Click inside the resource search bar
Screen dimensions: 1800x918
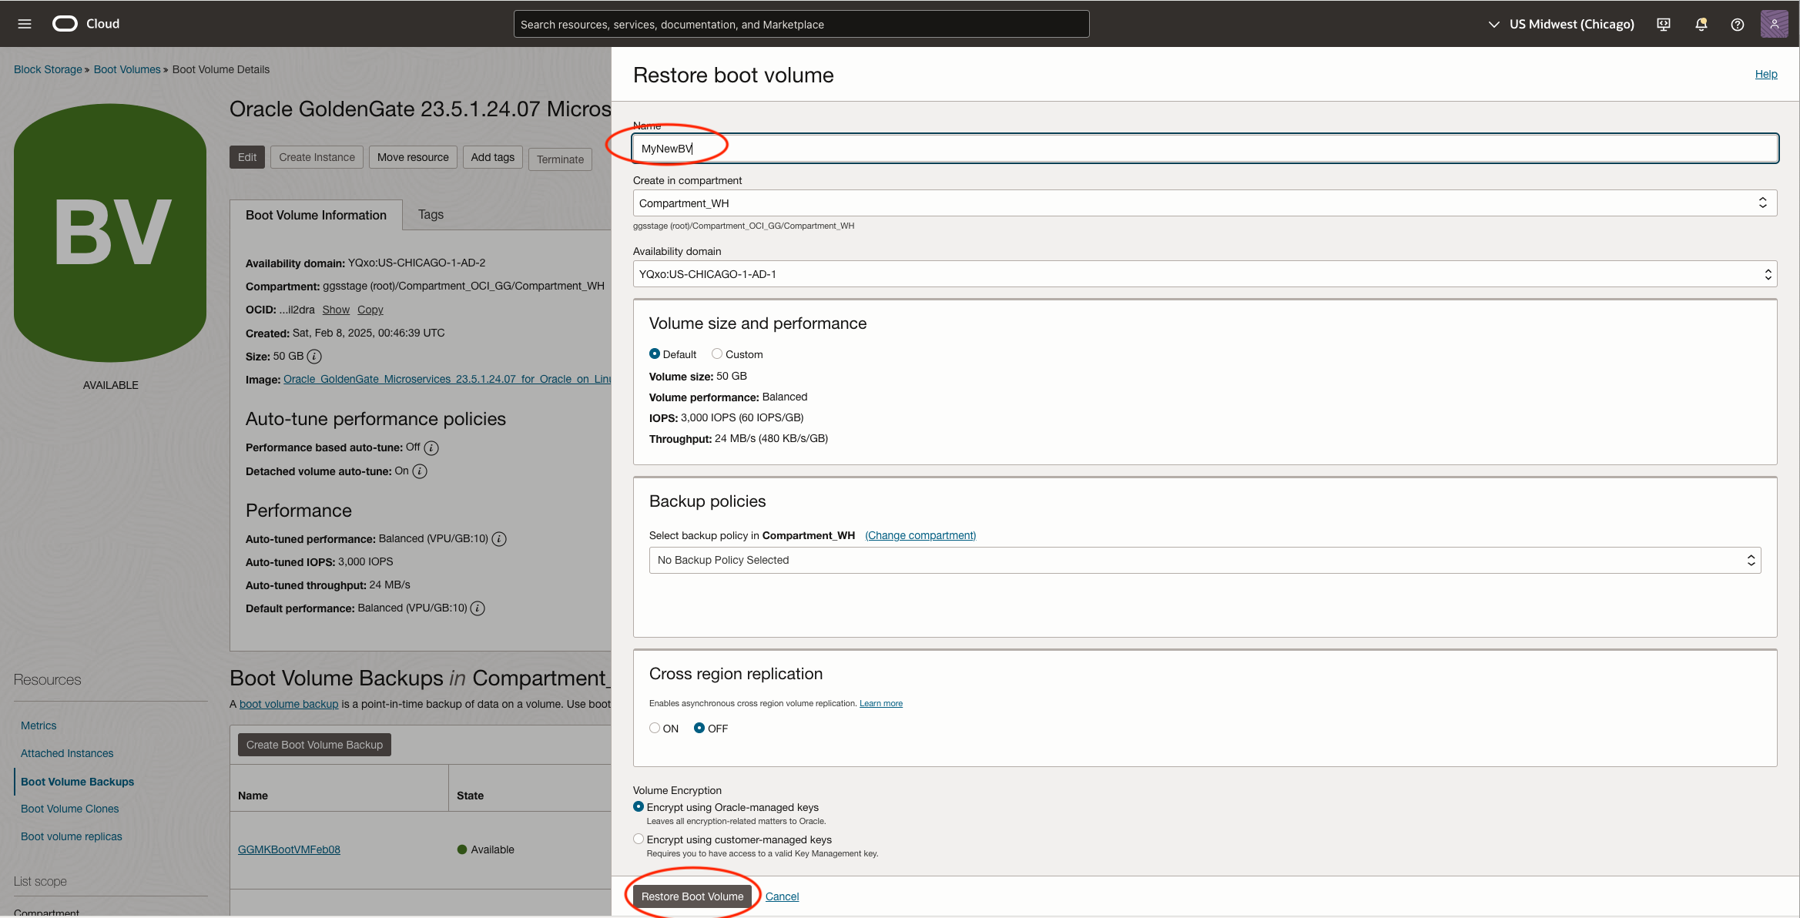click(801, 24)
